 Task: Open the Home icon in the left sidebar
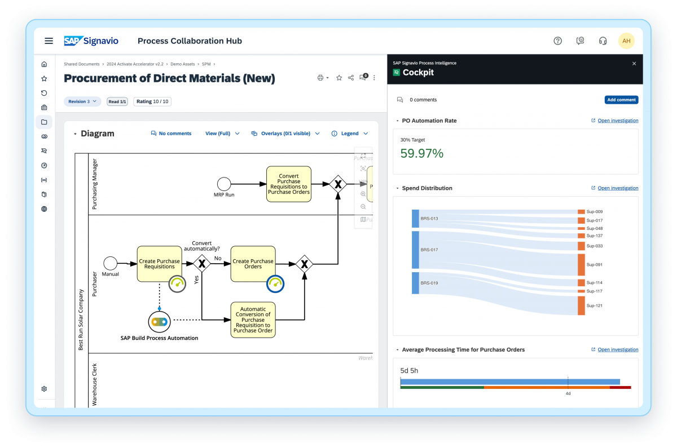44,64
